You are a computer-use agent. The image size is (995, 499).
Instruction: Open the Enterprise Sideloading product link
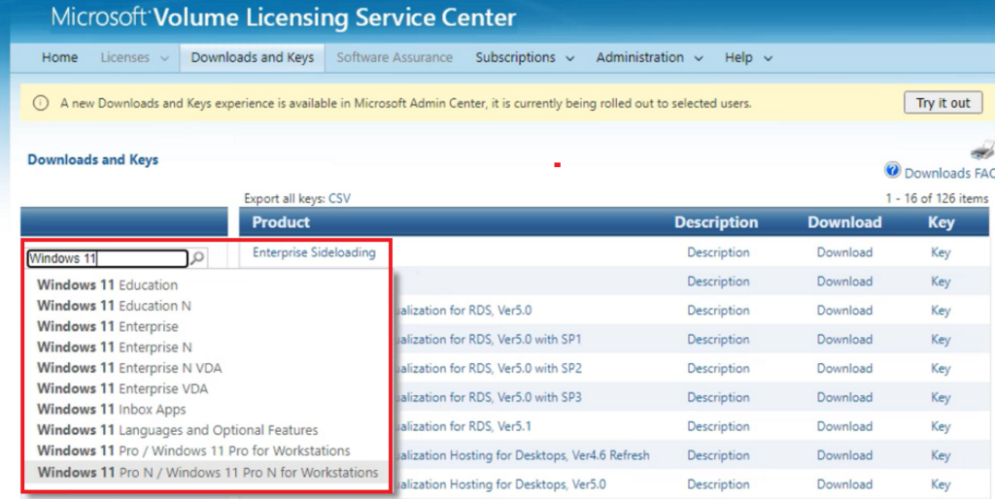tap(314, 252)
